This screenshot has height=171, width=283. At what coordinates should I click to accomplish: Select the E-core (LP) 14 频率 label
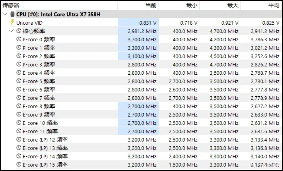click(x=45, y=156)
